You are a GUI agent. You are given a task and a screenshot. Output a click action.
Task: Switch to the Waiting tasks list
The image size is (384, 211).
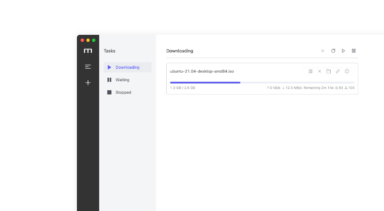122,80
